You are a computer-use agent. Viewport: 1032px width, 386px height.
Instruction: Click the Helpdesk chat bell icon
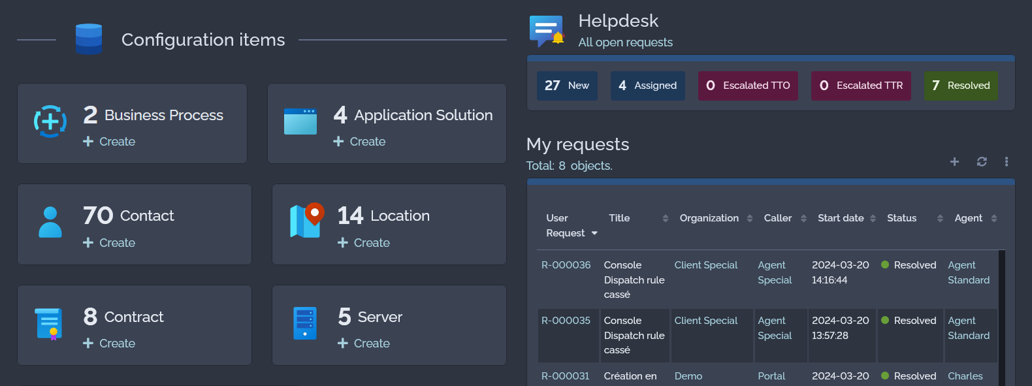[x=546, y=31]
